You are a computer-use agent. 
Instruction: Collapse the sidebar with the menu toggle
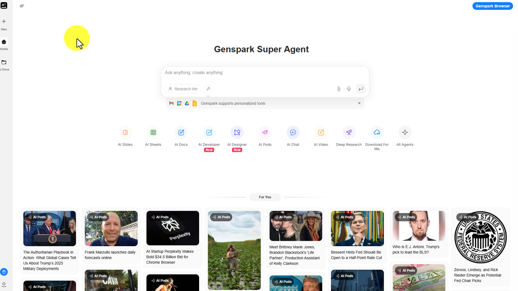(x=22, y=6)
